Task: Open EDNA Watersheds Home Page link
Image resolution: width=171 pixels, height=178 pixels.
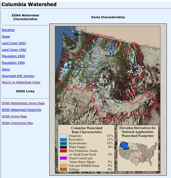Action: (23, 103)
